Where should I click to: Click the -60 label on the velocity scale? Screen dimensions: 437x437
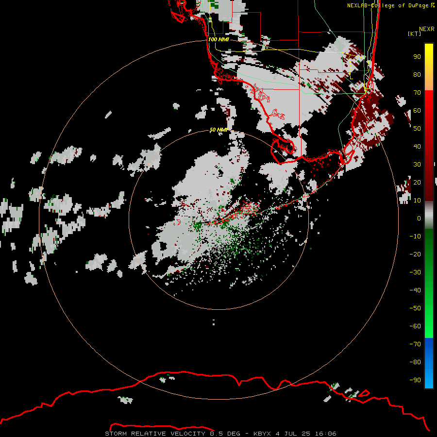(415, 326)
